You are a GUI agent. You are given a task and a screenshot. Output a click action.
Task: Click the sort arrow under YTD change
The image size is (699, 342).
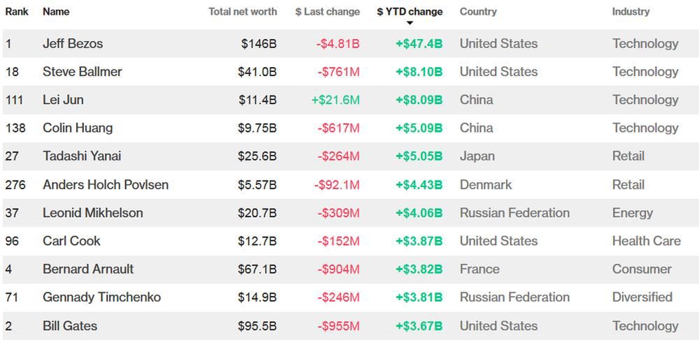pos(410,23)
